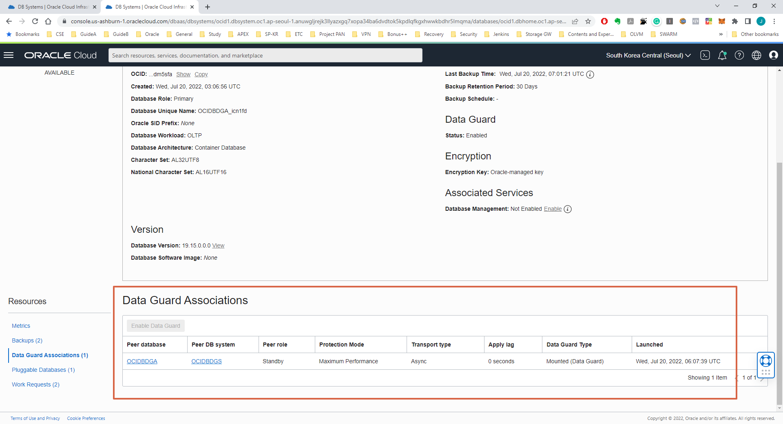Expand the tab search dropdown arrow
The width and height of the screenshot is (783, 424).
pos(717,6)
